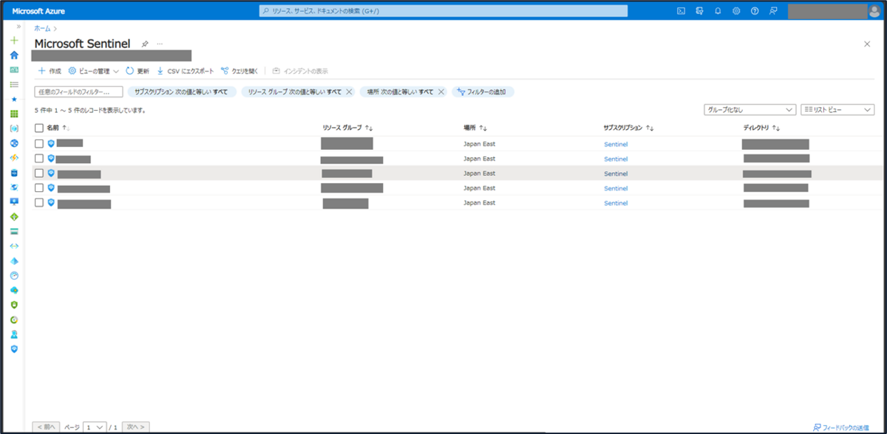The image size is (887, 434).
Task: Expand the left portal menu with double chevron
Action: pos(19,27)
